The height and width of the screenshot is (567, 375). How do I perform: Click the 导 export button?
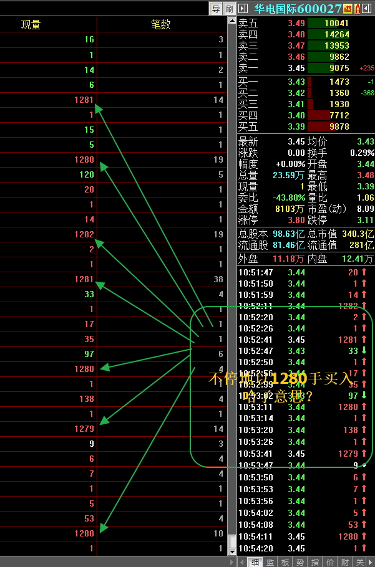(x=216, y=9)
